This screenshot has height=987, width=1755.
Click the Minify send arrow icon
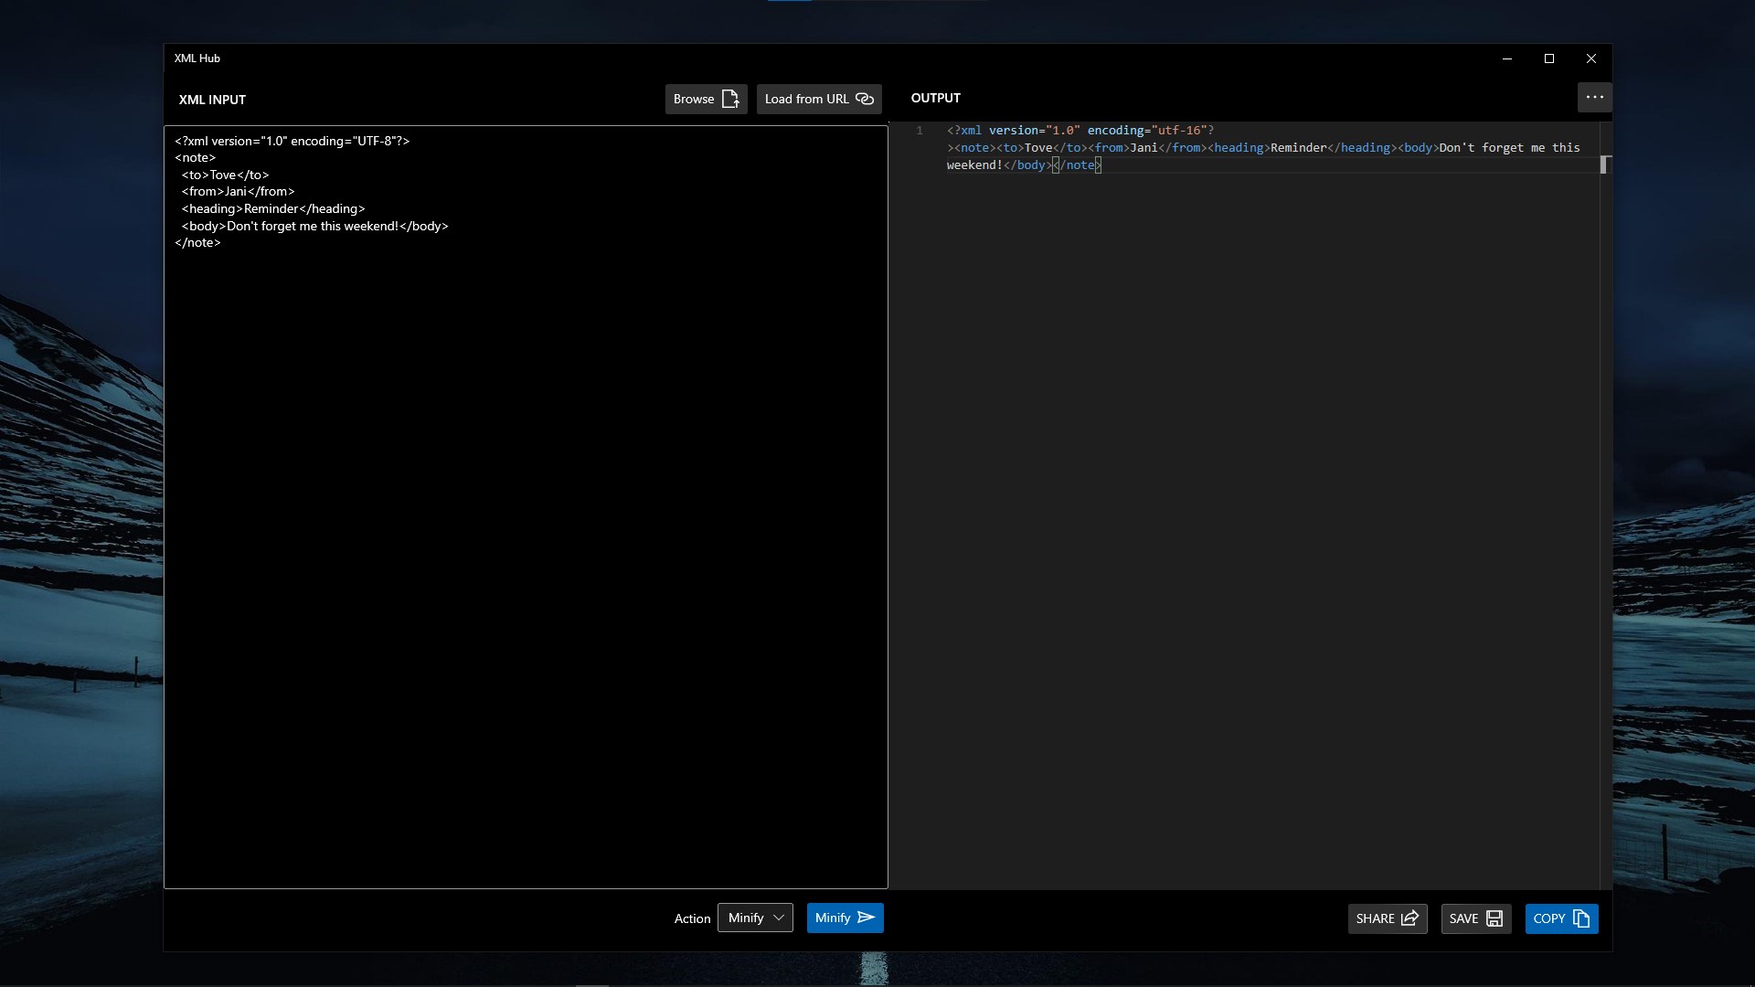[867, 918]
